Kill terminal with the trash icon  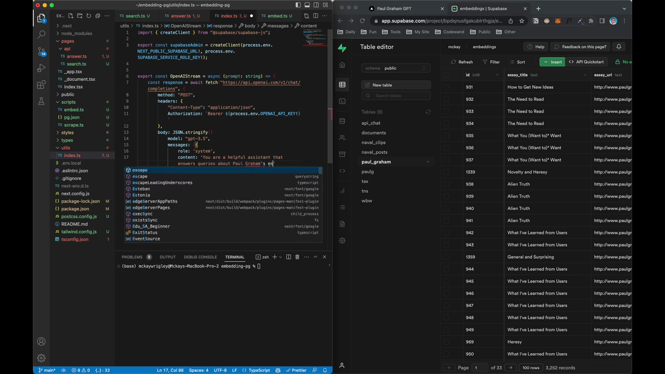297,257
